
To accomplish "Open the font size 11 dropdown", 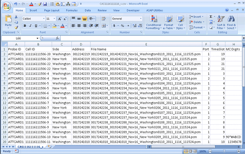I will (x=54, y=18).
